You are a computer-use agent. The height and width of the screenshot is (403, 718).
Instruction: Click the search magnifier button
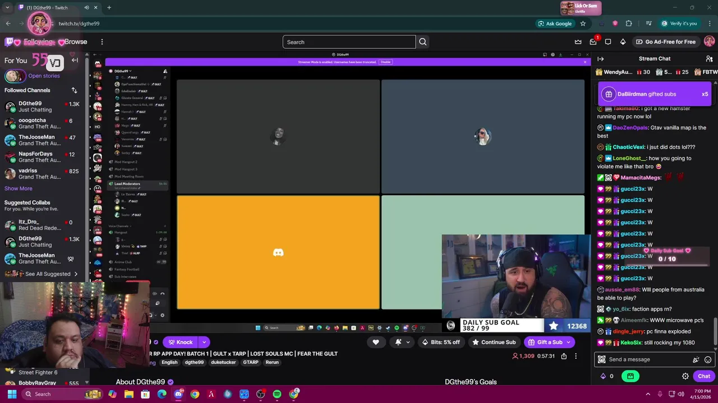[423, 42]
